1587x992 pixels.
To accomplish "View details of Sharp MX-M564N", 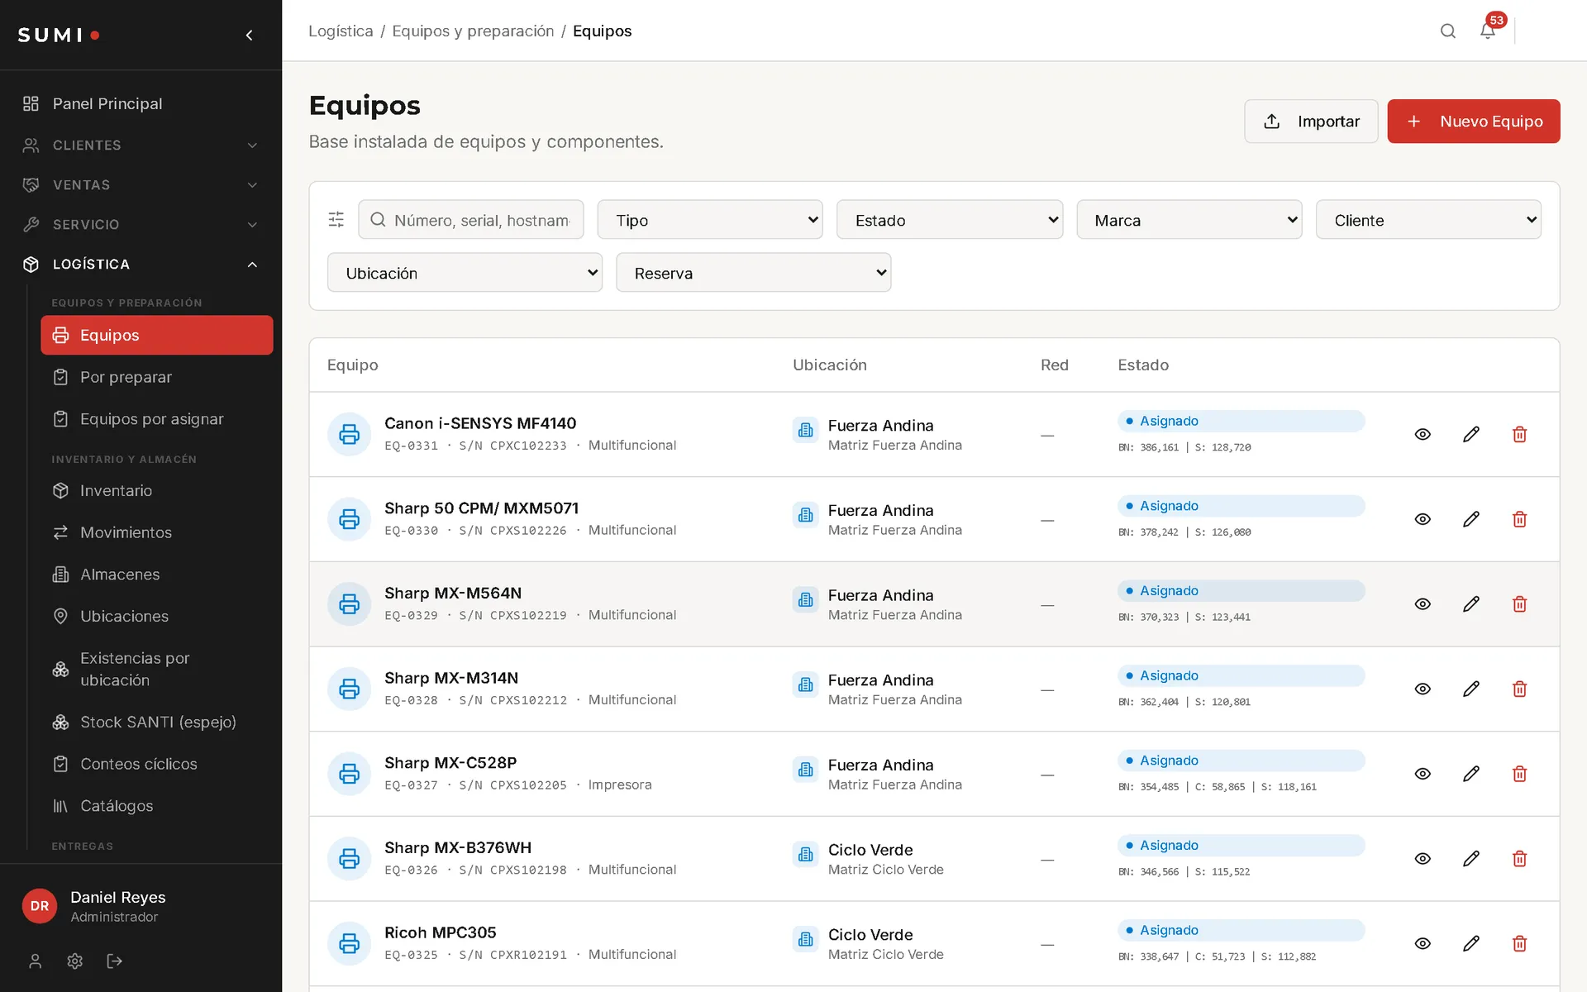I will click(x=1423, y=604).
